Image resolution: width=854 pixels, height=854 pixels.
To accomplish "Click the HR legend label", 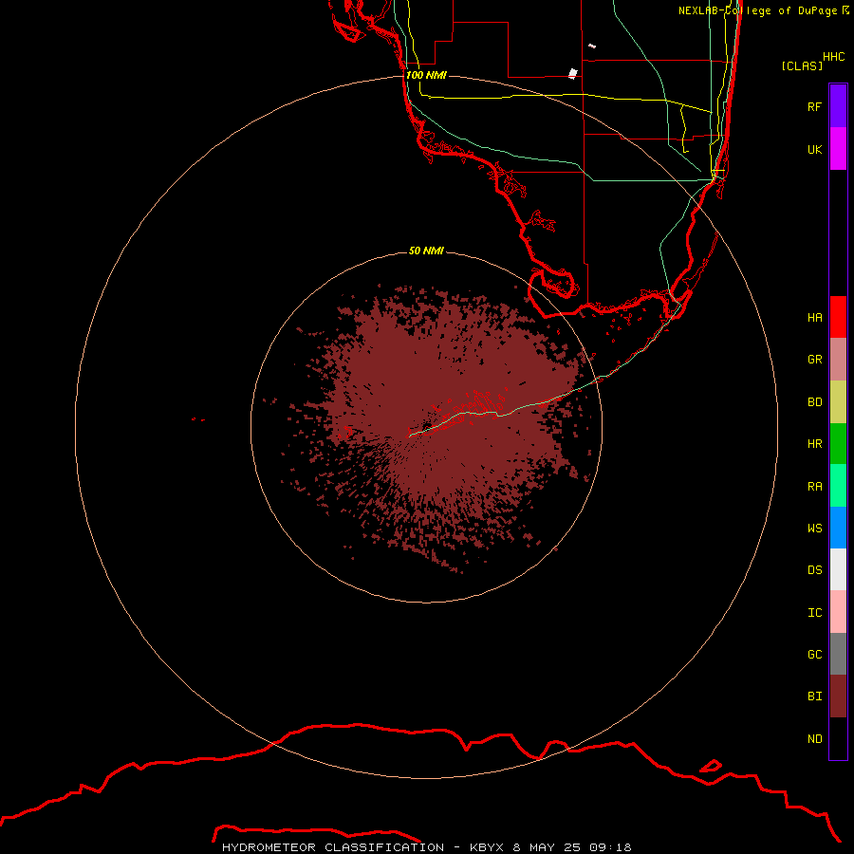I will click(814, 444).
